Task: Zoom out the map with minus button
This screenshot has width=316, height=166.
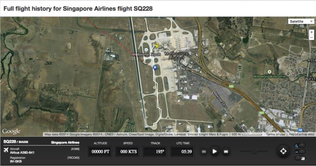Action: click(312, 37)
